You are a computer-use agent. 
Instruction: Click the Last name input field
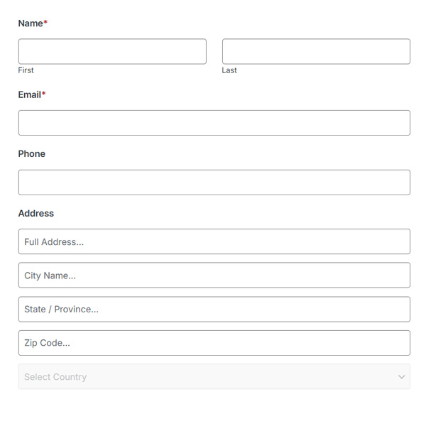[316, 52]
